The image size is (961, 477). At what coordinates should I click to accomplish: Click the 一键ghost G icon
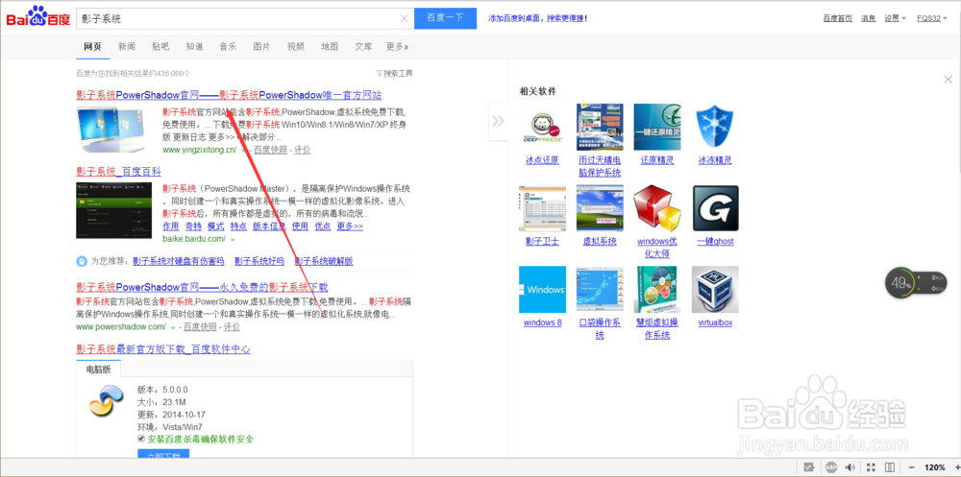tap(715, 209)
